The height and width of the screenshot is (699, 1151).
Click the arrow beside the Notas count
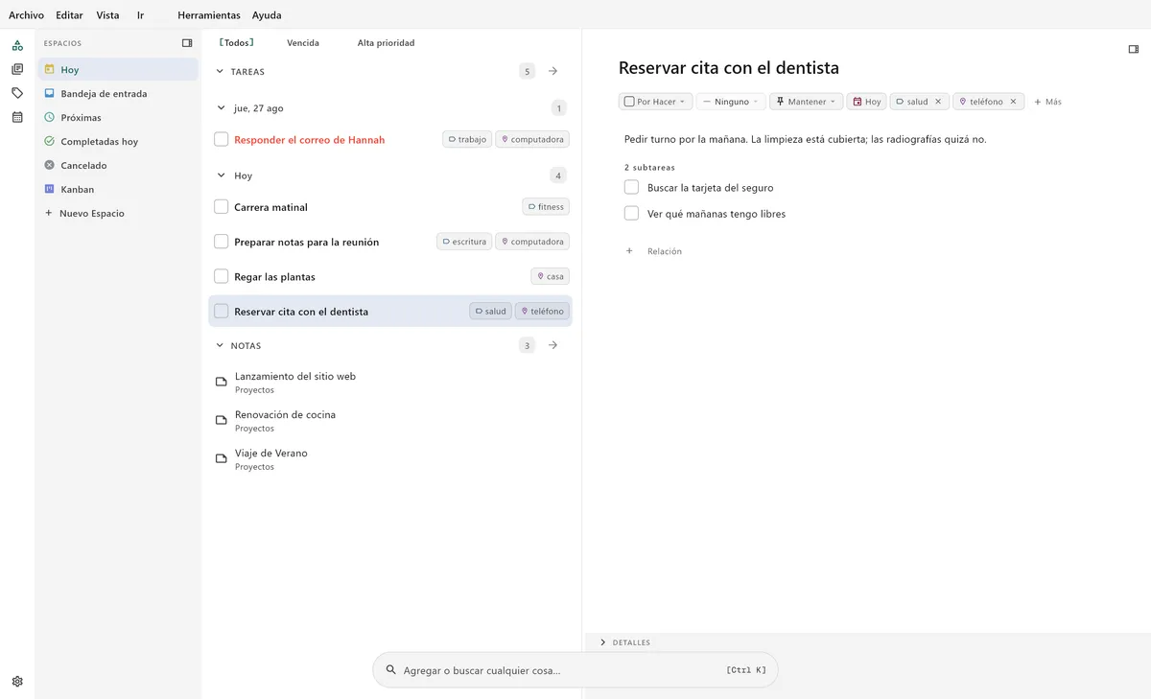pyautogui.click(x=552, y=345)
